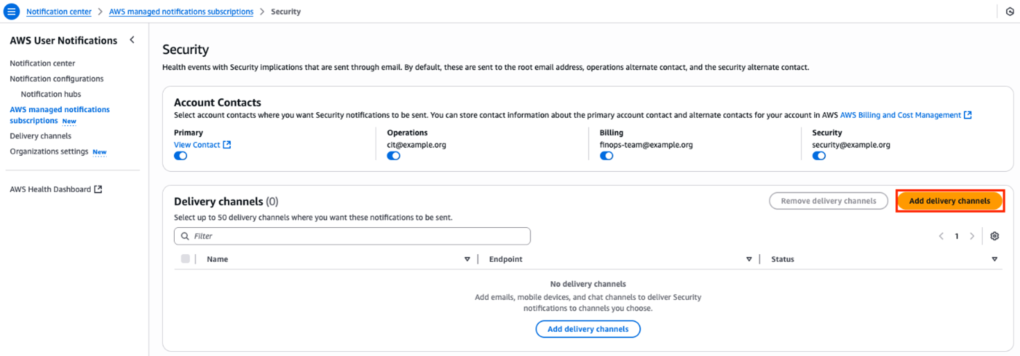
Task: Click the orange Add delivery channels button
Action: 949,201
